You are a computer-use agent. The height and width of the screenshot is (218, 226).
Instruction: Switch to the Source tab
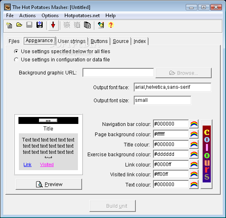(x=121, y=41)
